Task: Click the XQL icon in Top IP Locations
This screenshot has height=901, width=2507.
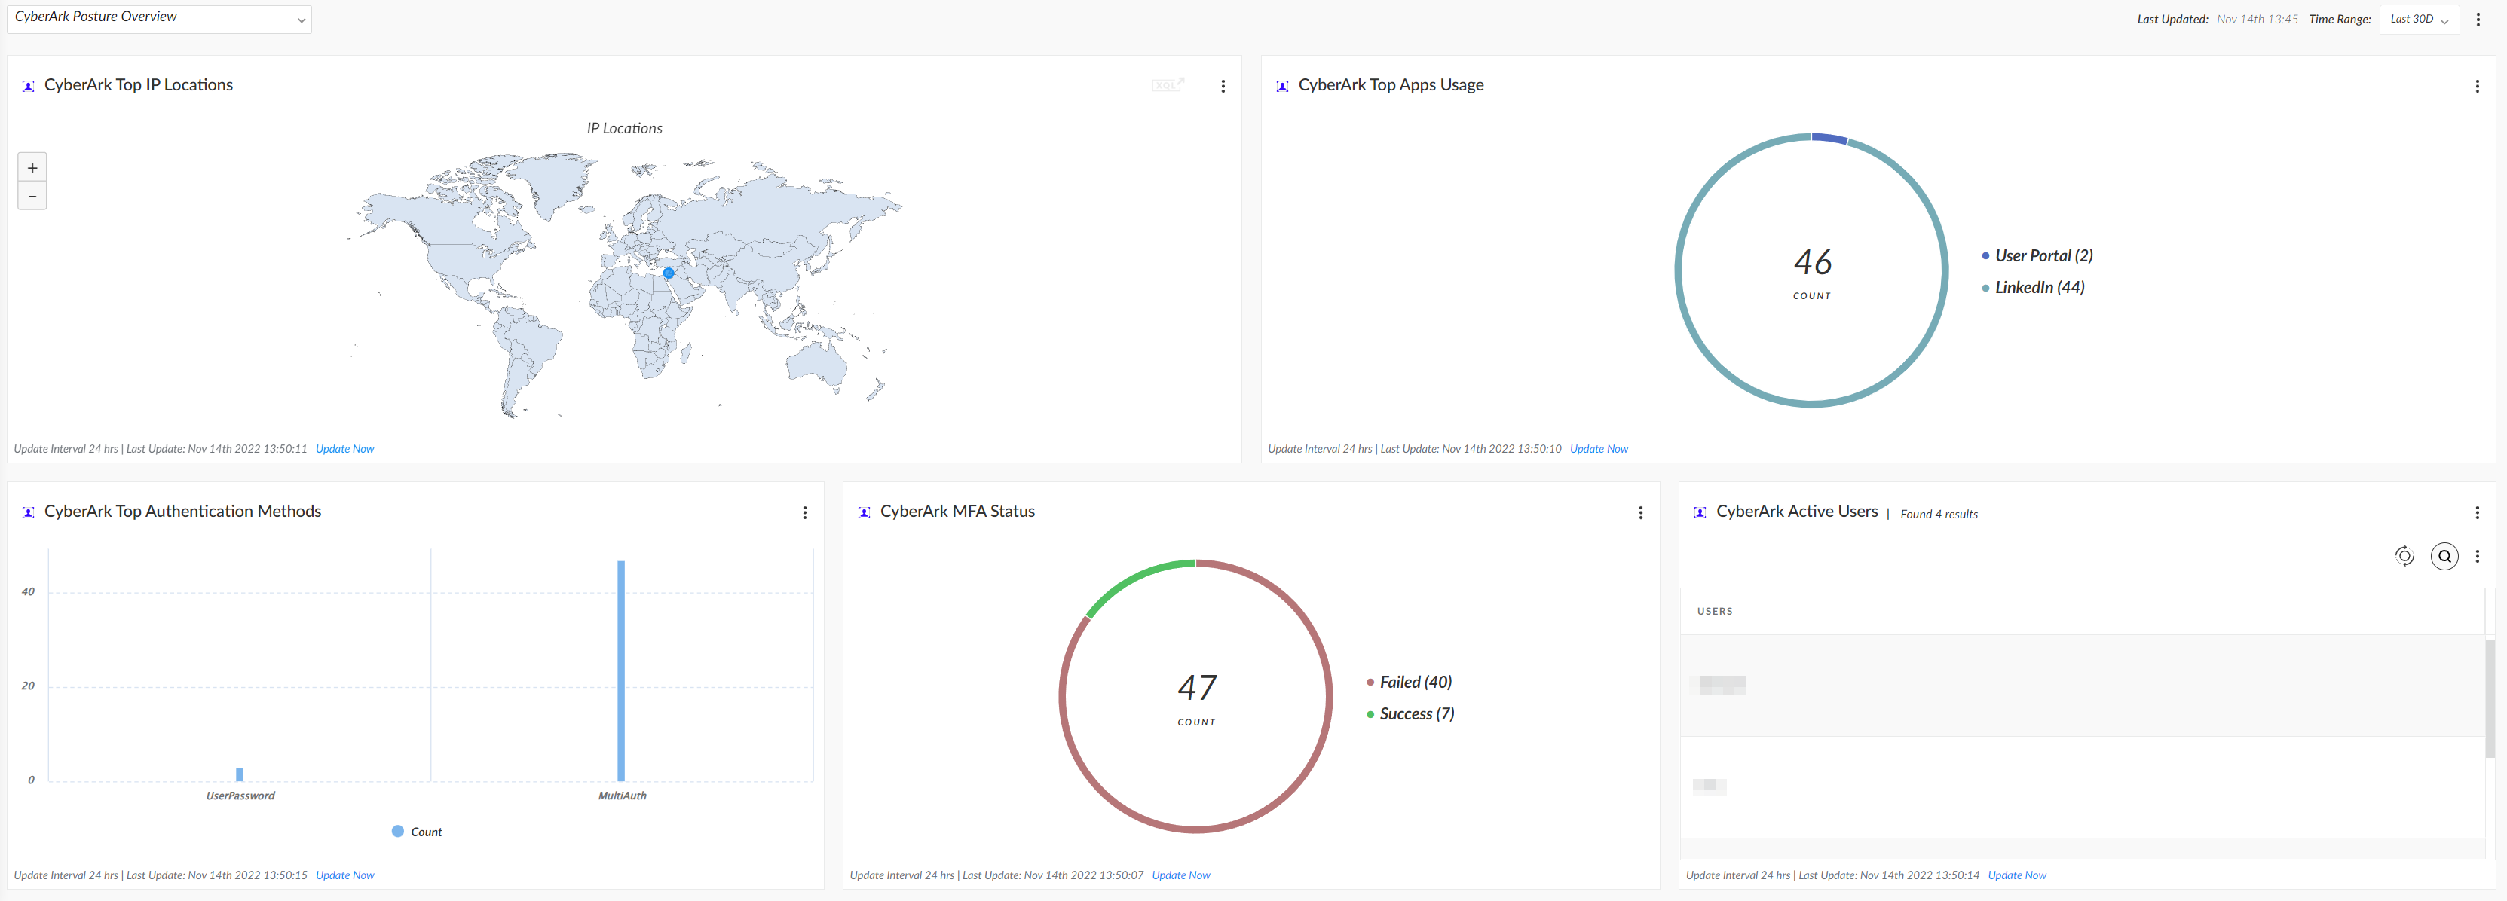Action: tap(1168, 86)
